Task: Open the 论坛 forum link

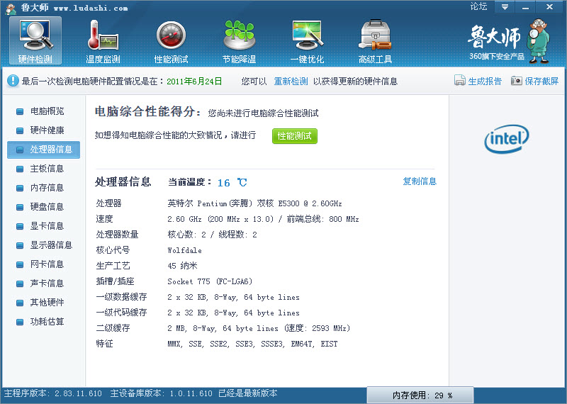Action: click(478, 7)
